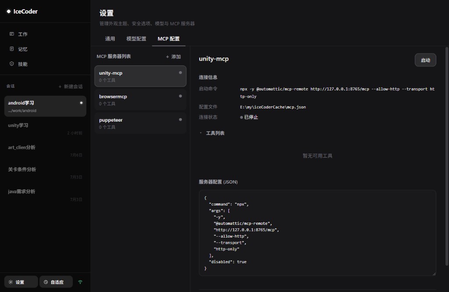The width and height of the screenshot is (449, 292).
Task: Check the green wifi status icon
Action: [x=80, y=282]
